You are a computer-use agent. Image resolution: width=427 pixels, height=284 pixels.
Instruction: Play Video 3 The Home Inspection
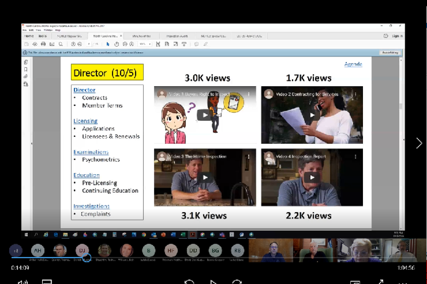click(x=205, y=177)
